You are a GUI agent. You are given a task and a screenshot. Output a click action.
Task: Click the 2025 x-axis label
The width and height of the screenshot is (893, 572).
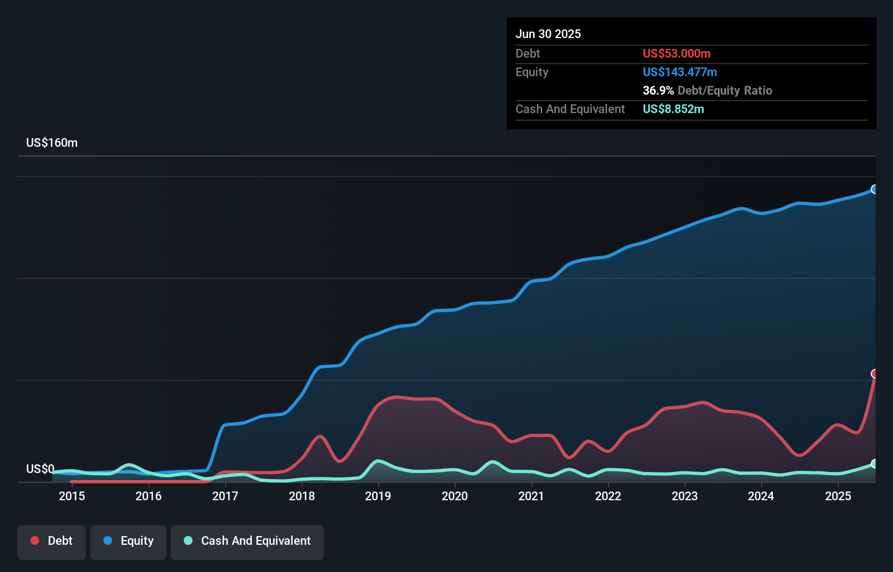838,496
